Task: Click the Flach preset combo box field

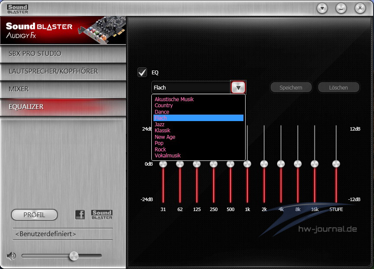Action: tap(191, 87)
